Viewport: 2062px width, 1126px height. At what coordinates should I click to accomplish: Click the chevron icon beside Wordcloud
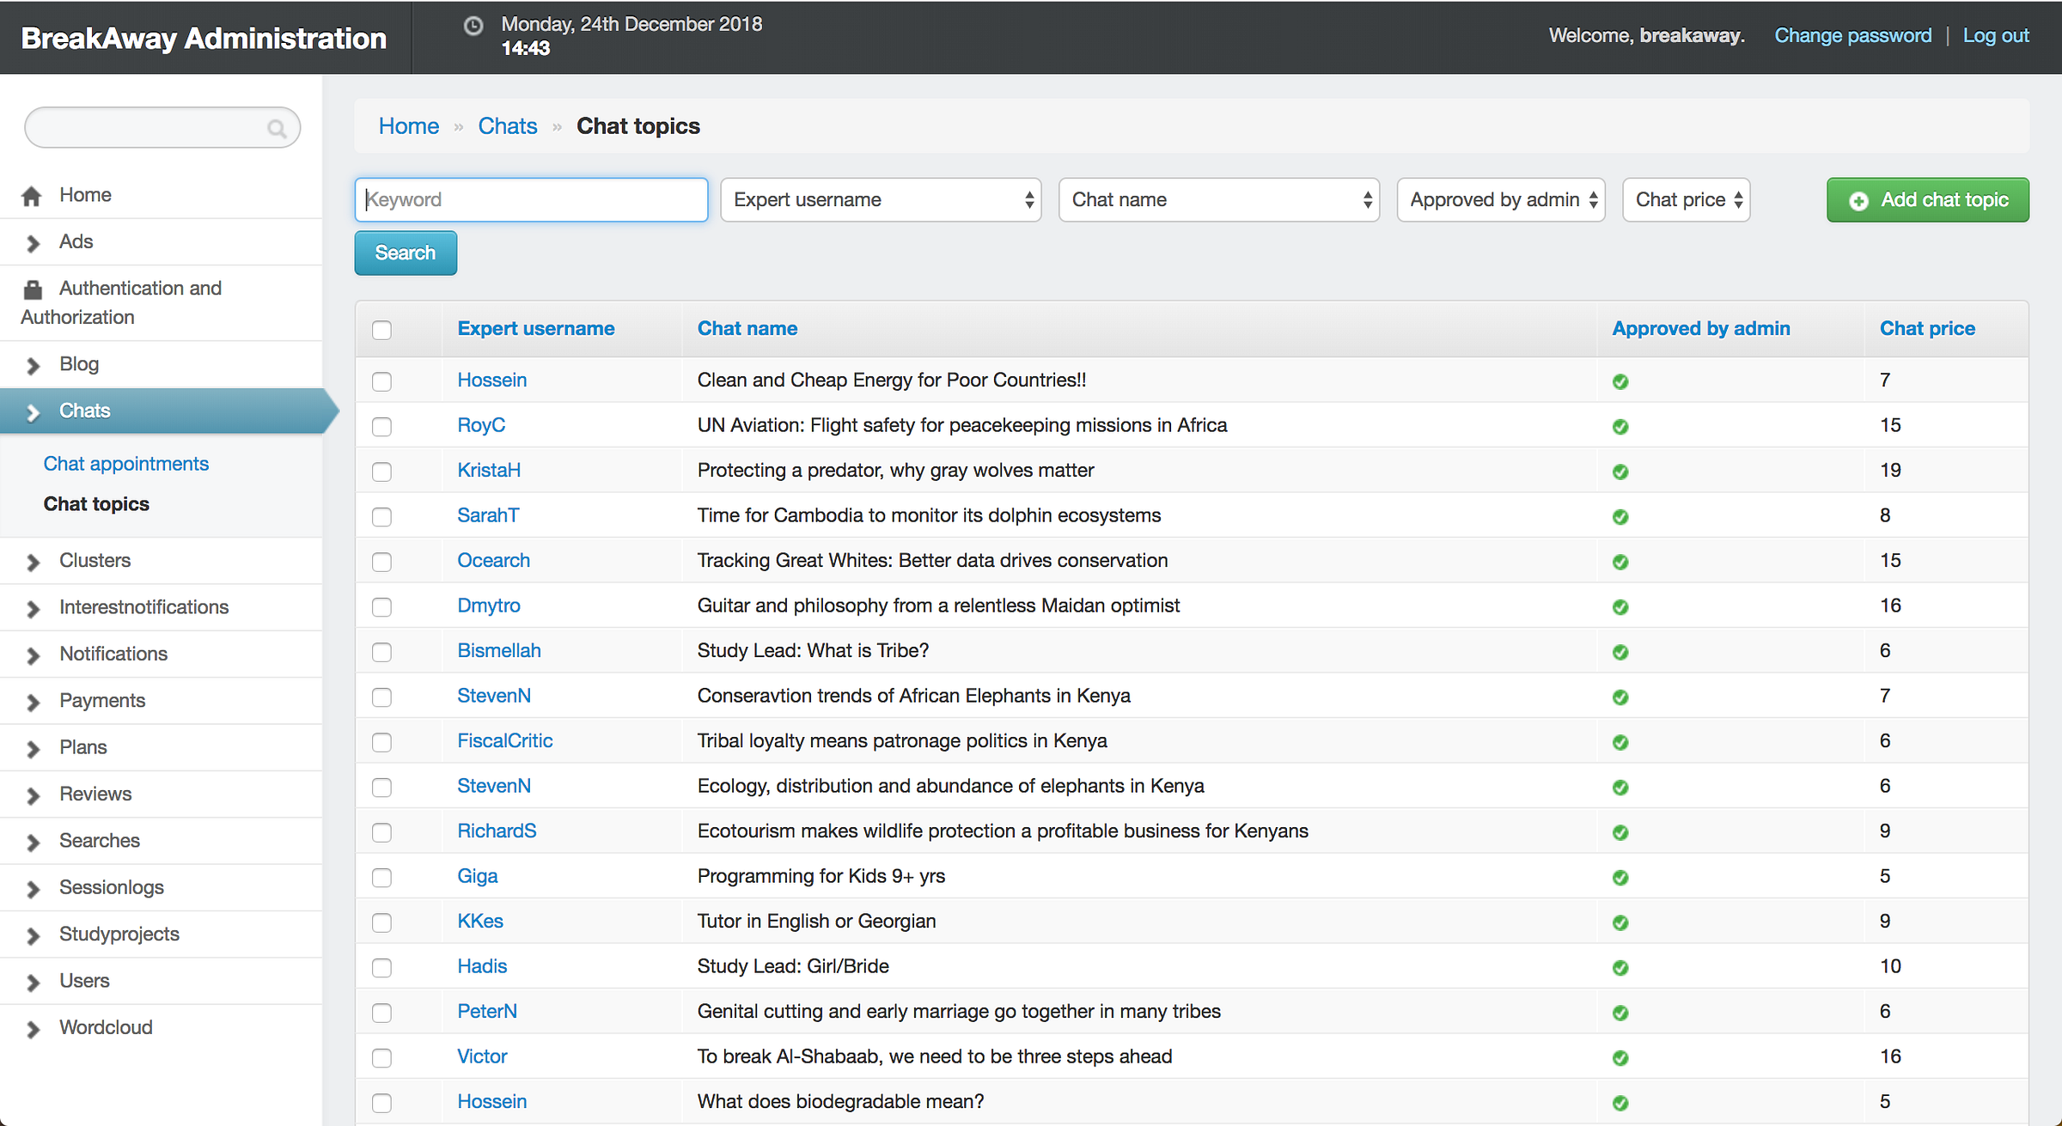pos(33,1029)
